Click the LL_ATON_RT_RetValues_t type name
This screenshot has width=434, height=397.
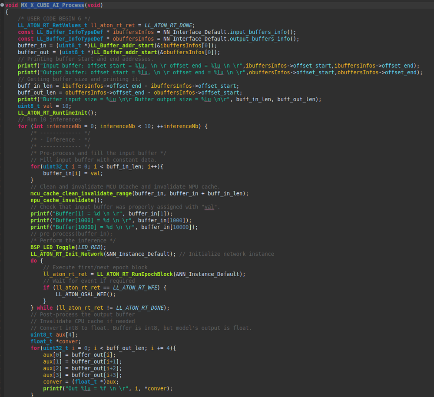(x=52, y=25)
